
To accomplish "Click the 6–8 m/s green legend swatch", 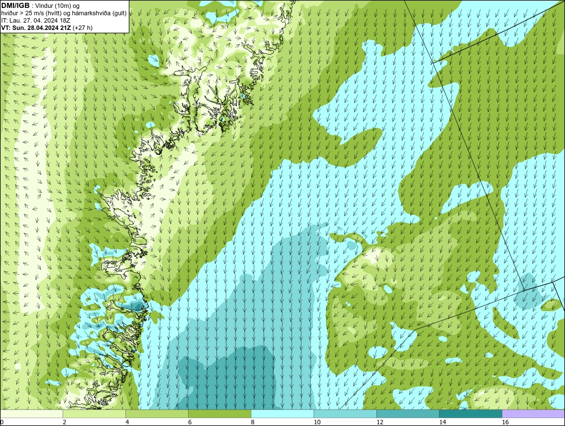I will pos(220,414).
